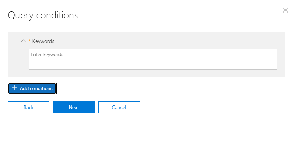
Task: Click the Query conditions heading
Action: [42, 15]
